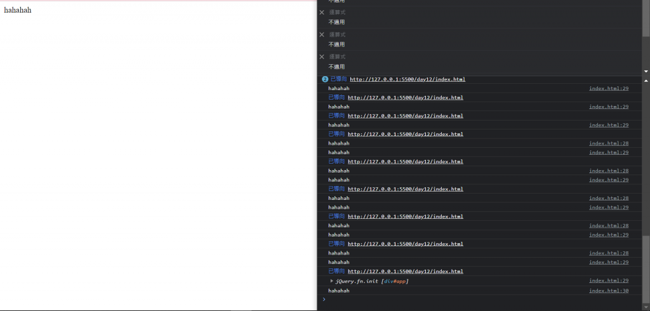Focus the console input prompt line
650x311 pixels.
[481, 299]
